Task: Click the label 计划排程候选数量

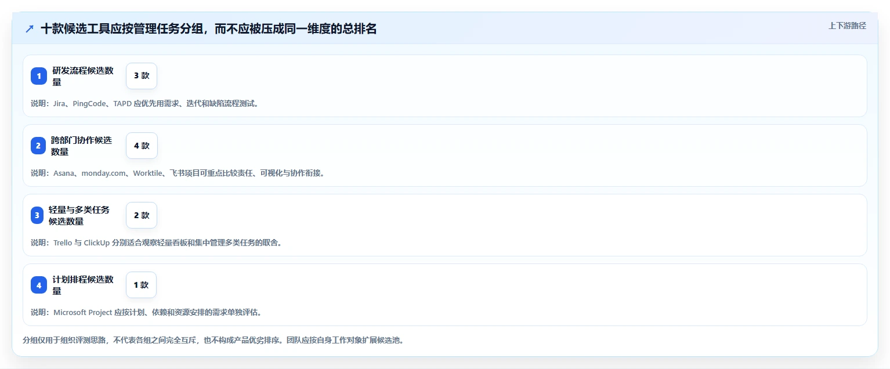Action: click(83, 285)
